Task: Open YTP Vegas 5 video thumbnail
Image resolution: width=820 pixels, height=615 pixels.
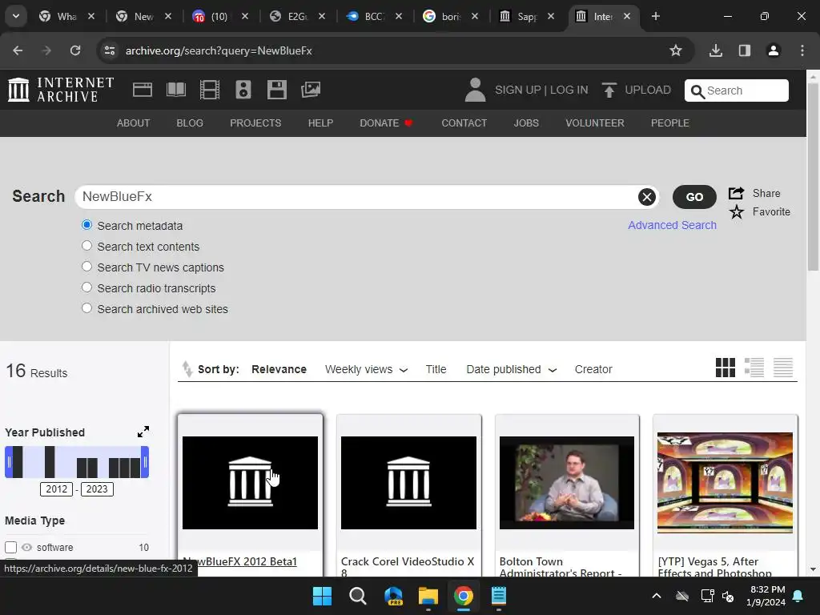Action: click(x=725, y=483)
